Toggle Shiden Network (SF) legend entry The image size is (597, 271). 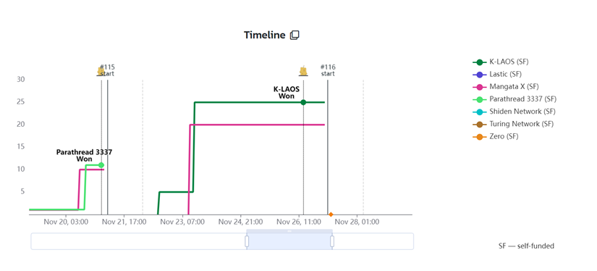click(x=514, y=112)
